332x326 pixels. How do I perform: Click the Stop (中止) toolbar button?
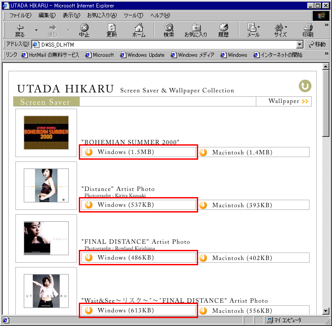84,30
